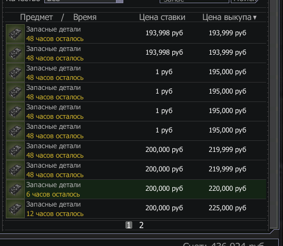Sort by Предмет column header
Viewport: 283px width, 246px height.
tap(36, 17)
